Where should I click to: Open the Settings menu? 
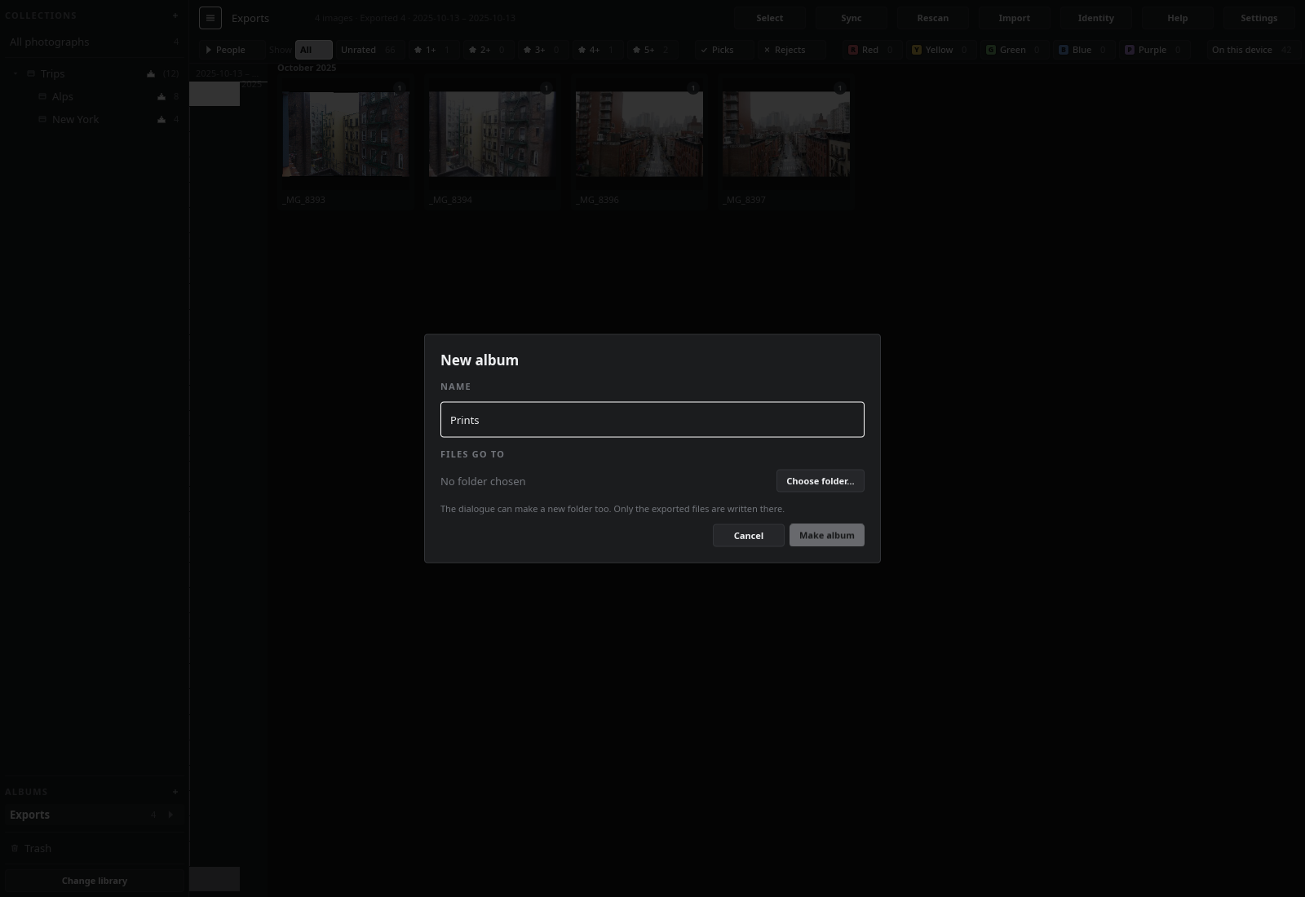point(1259,18)
